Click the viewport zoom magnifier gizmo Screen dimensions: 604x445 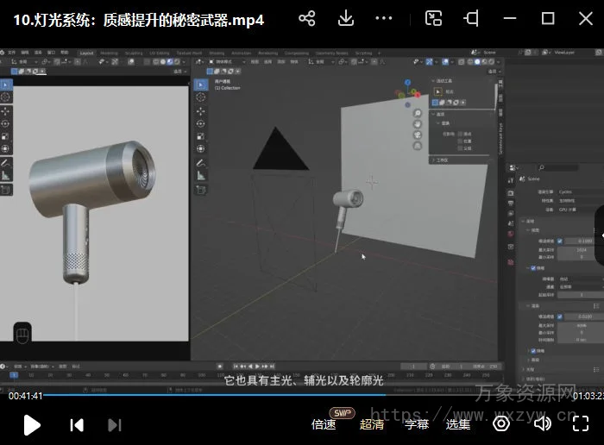point(418,114)
